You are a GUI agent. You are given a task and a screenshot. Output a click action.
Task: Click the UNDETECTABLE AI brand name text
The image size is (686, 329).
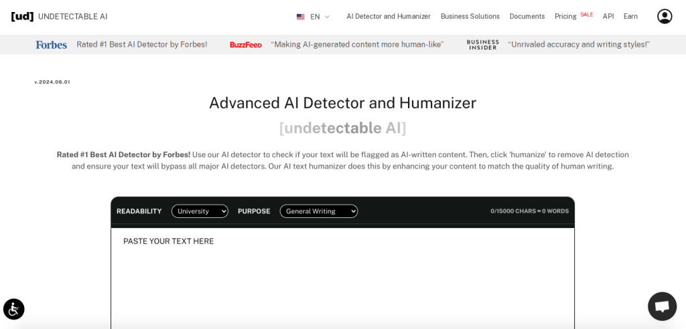(x=72, y=17)
